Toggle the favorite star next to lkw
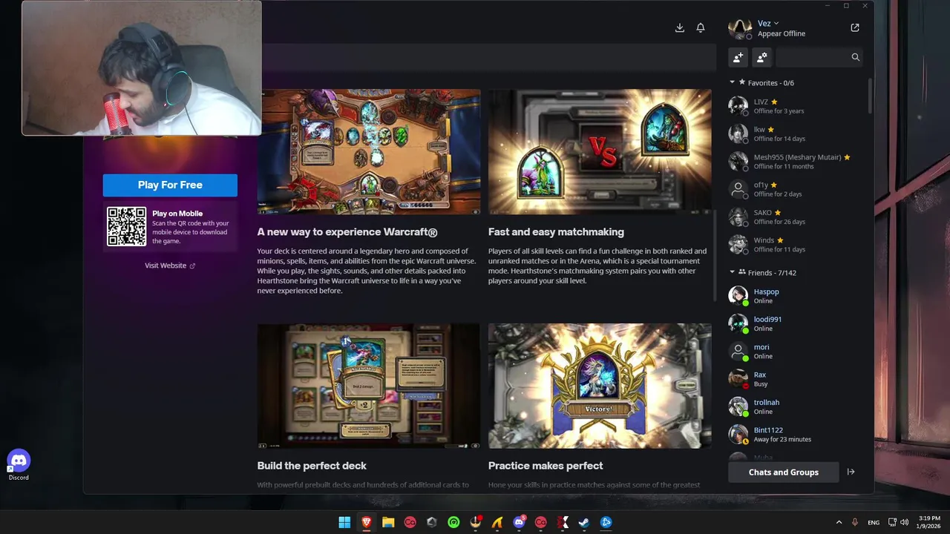Viewport: 950px width, 534px height. click(771, 130)
